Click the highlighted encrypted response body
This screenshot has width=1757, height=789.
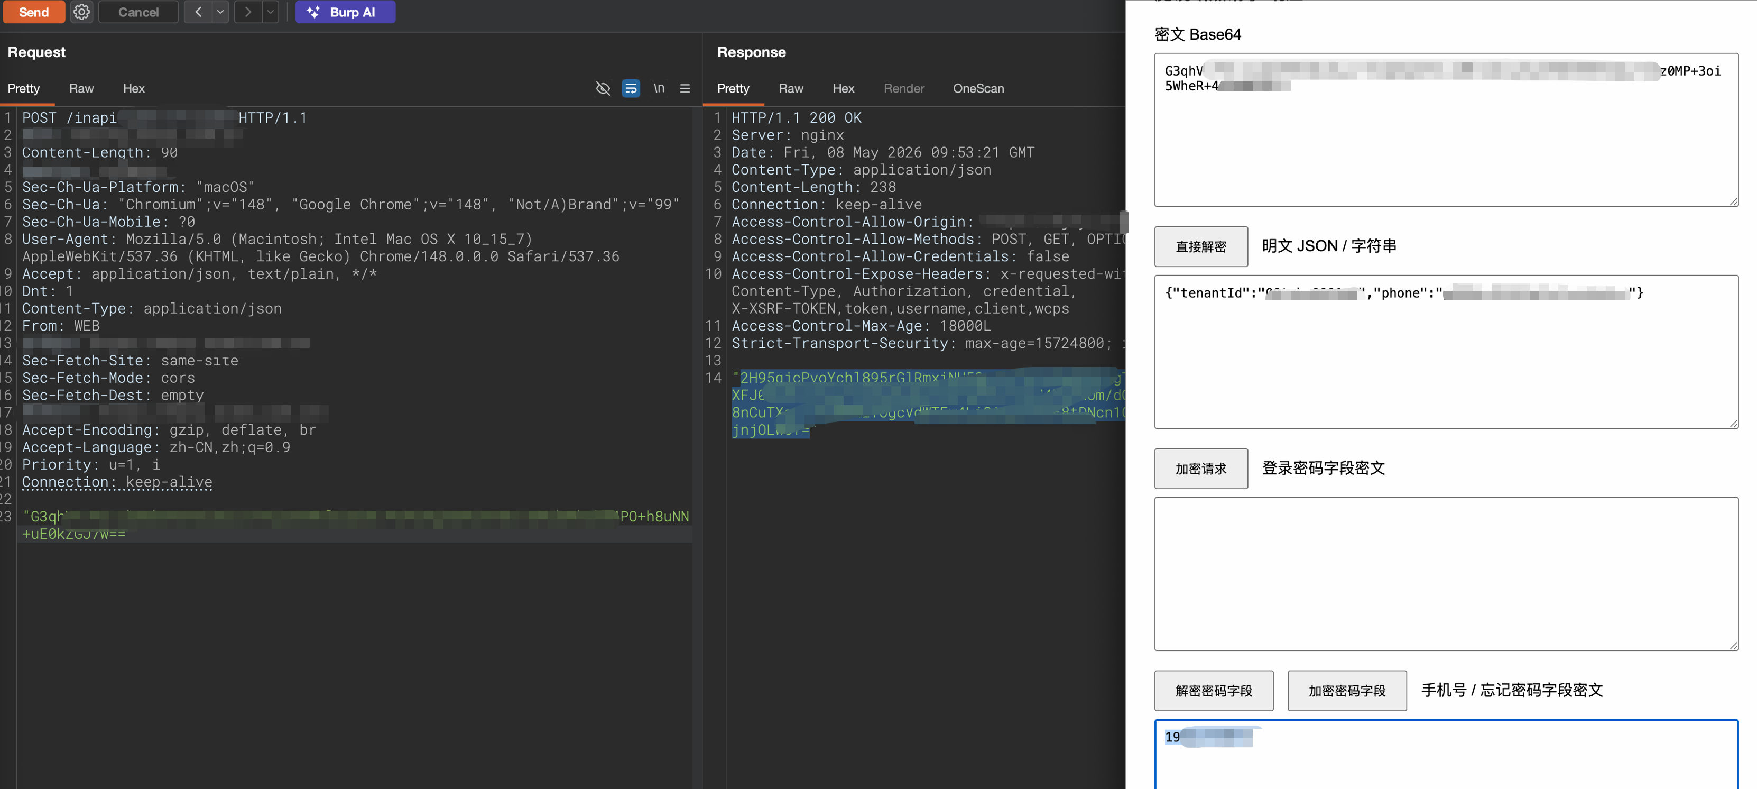pos(928,404)
